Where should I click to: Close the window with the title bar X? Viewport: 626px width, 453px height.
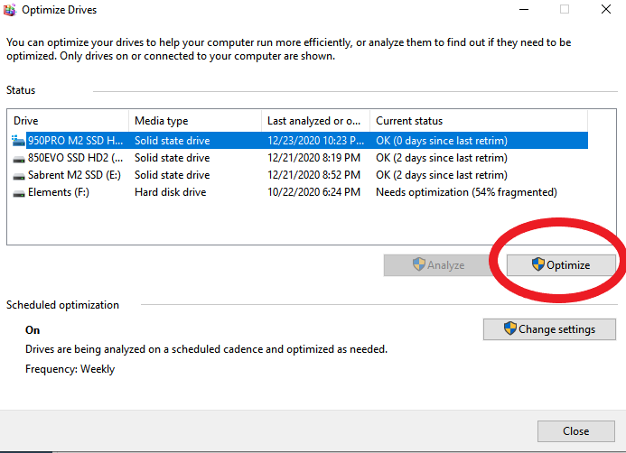(606, 9)
